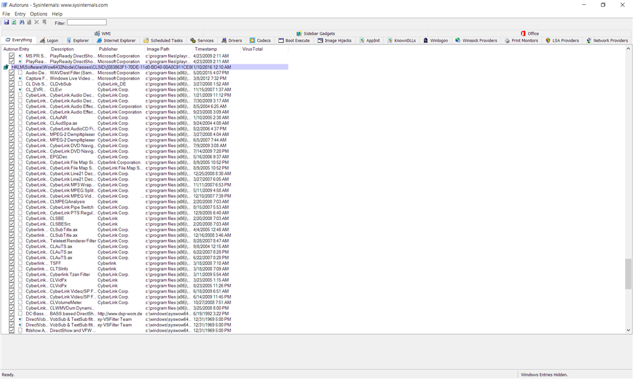Select the CLTSInfo description cell
Viewport: 633px width, 379px height.
(59, 269)
